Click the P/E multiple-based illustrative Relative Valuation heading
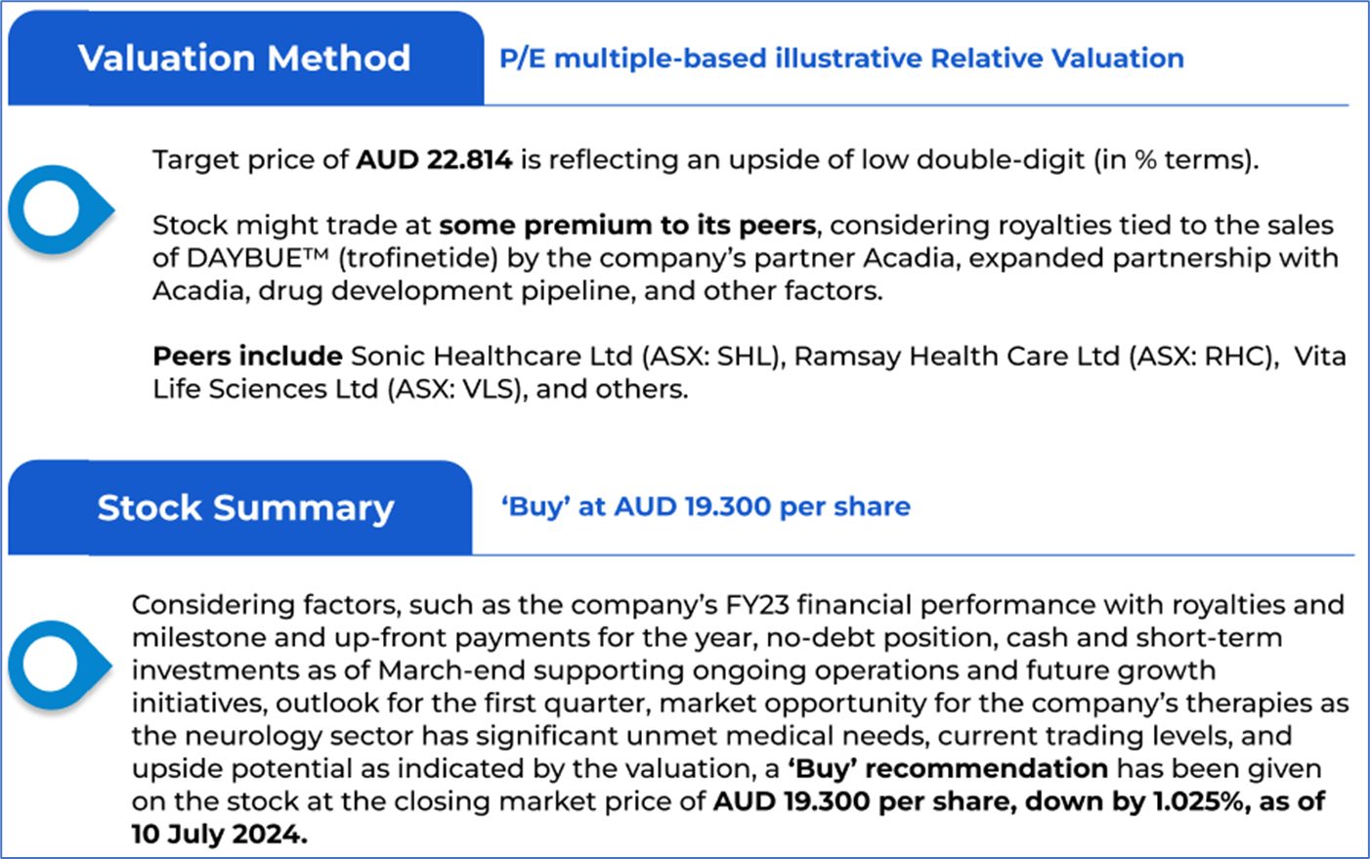Viewport: 1370px width, 859px height. point(841,59)
